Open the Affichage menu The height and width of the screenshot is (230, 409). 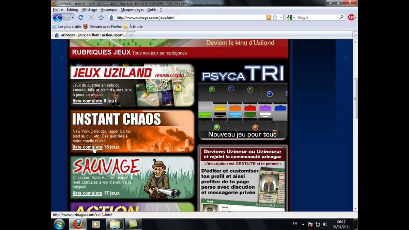89,10
